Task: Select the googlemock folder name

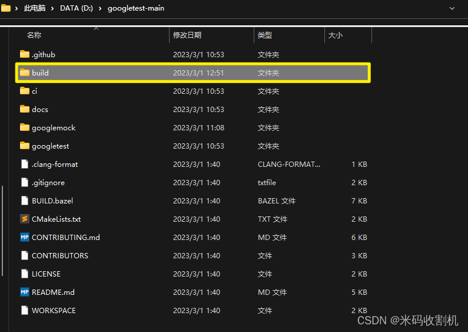Action: pos(54,128)
